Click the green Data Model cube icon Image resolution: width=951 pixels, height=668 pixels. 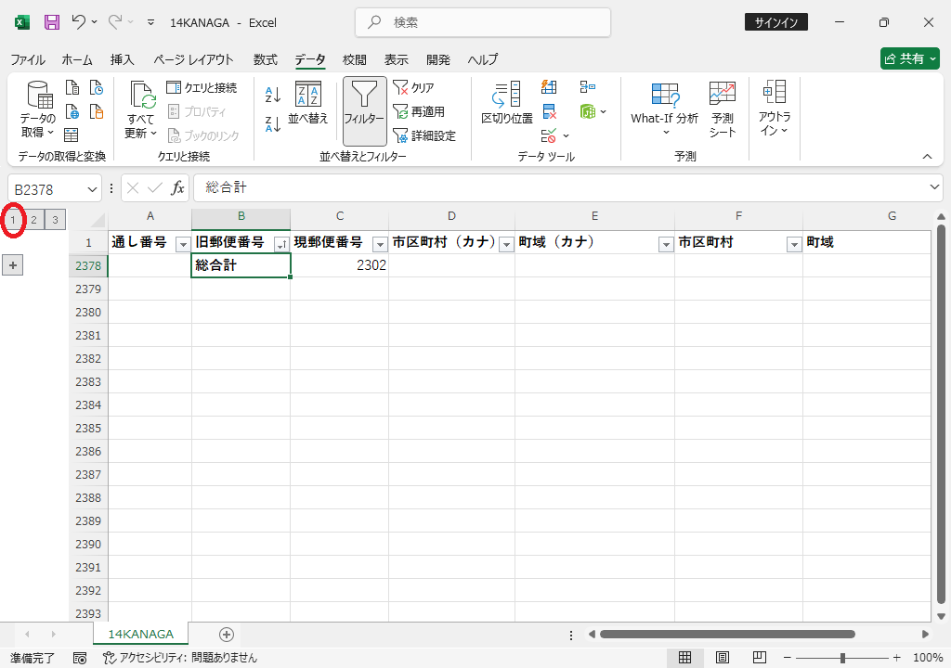tap(588, 111)
